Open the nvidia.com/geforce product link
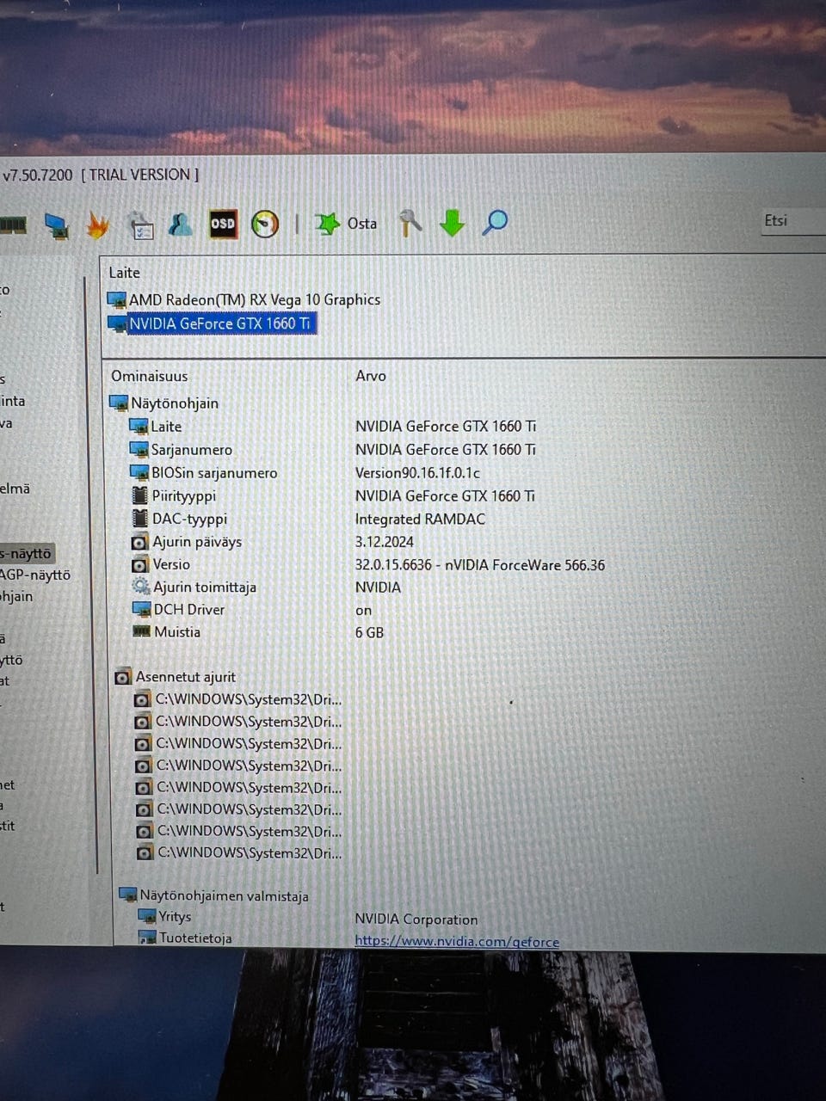Image resolution: width=826 pixels, height=1101 pixels. (x=457, y=941)
